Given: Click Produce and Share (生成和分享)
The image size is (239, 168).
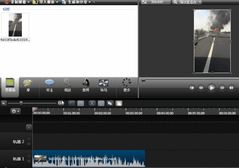Looking at the screenshot, I should [75, 2].
